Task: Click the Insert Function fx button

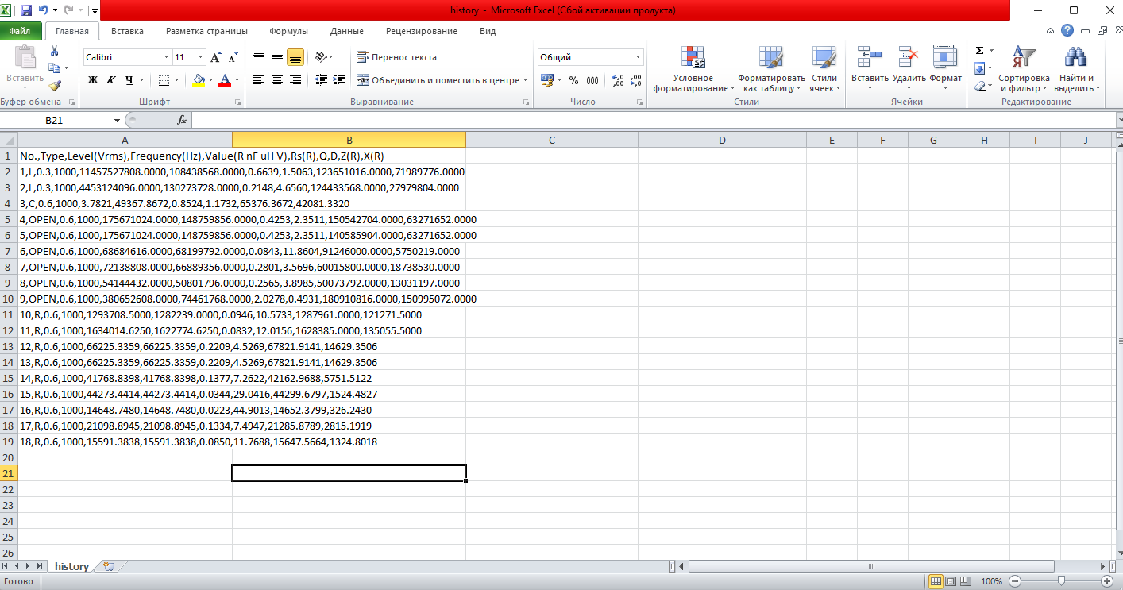Action: [182, 120]
